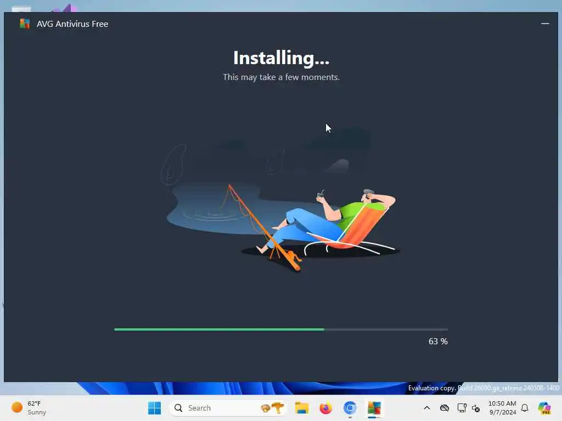Select the AVG installer taskbar icon
This screenshot has width=562, height=421.
pos(374,408)
